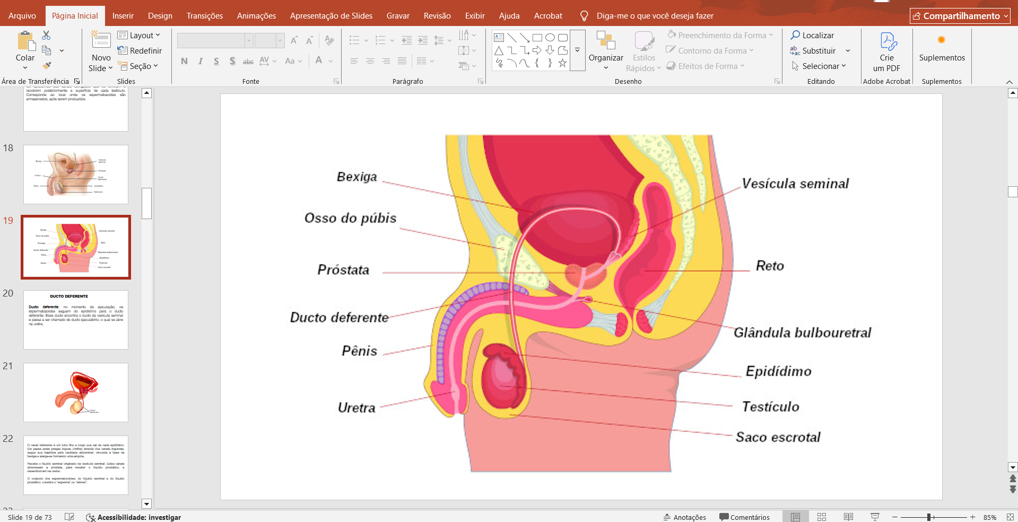1018x522 pixels.
Task: Open the font size combo box
Action: pos(269,40)
